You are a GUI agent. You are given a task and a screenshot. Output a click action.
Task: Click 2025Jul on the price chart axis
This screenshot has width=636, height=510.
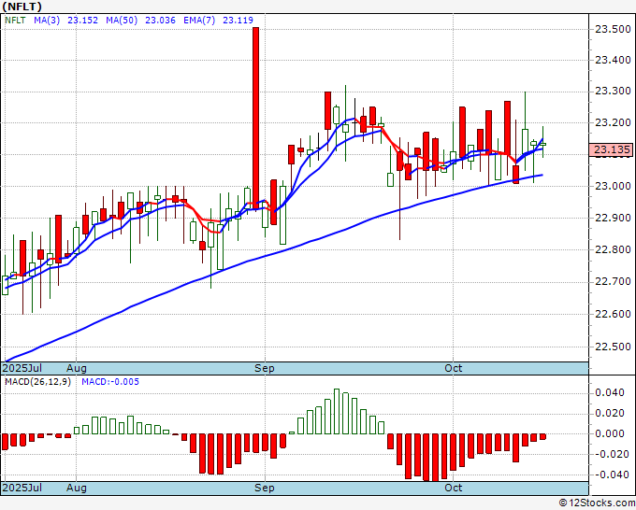coord(22,368)
